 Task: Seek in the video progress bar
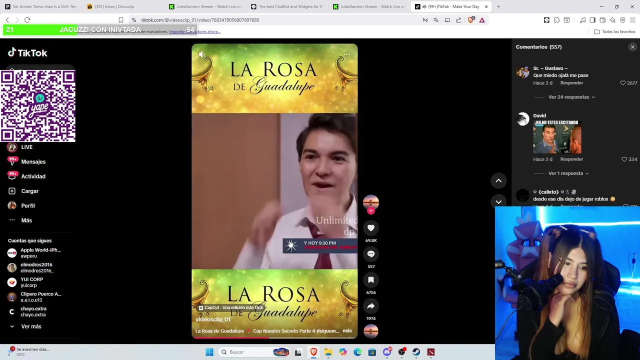[274, 338]
